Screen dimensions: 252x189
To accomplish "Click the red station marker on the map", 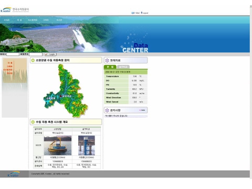I will coord(60,96).
